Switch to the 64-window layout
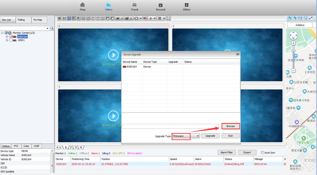This screenshot has height=175, width=317. (x=98, y=18)
